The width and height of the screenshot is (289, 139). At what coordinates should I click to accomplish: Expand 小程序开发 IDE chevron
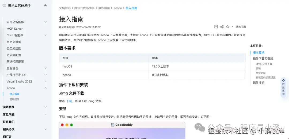46,75
